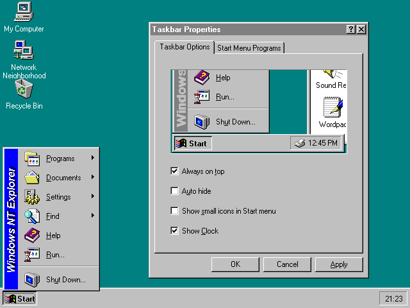
Task: Click the Wordpad icon in the preview image
Action: click(x=333, y=107)
